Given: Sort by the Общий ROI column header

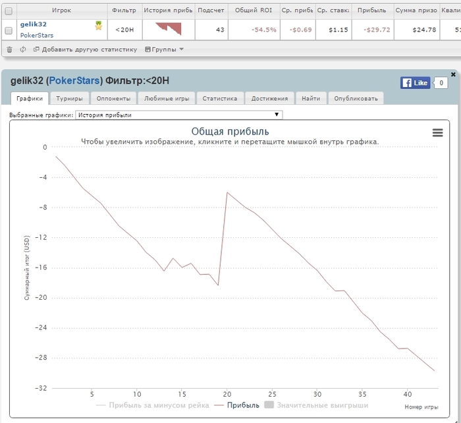Looking at the screenshot, I should [x=254, y=11].
